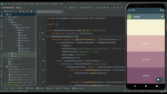Click Attach Debugger to Android Process icon
This screenshot has height=94, width=167.
pos(118,8)
